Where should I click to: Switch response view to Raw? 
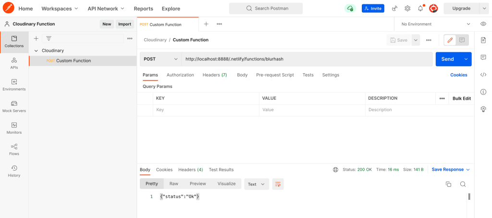174,184
